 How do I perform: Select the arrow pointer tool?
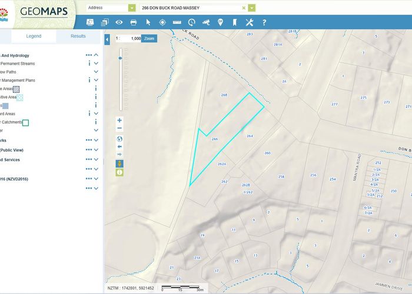click(148, 22)
